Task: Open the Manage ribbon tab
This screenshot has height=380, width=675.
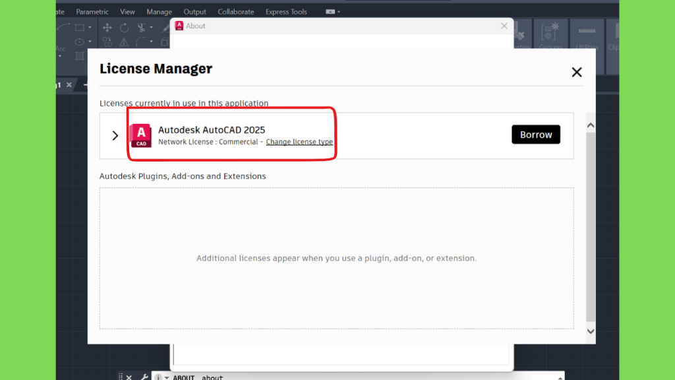Action: pos(159,12)
